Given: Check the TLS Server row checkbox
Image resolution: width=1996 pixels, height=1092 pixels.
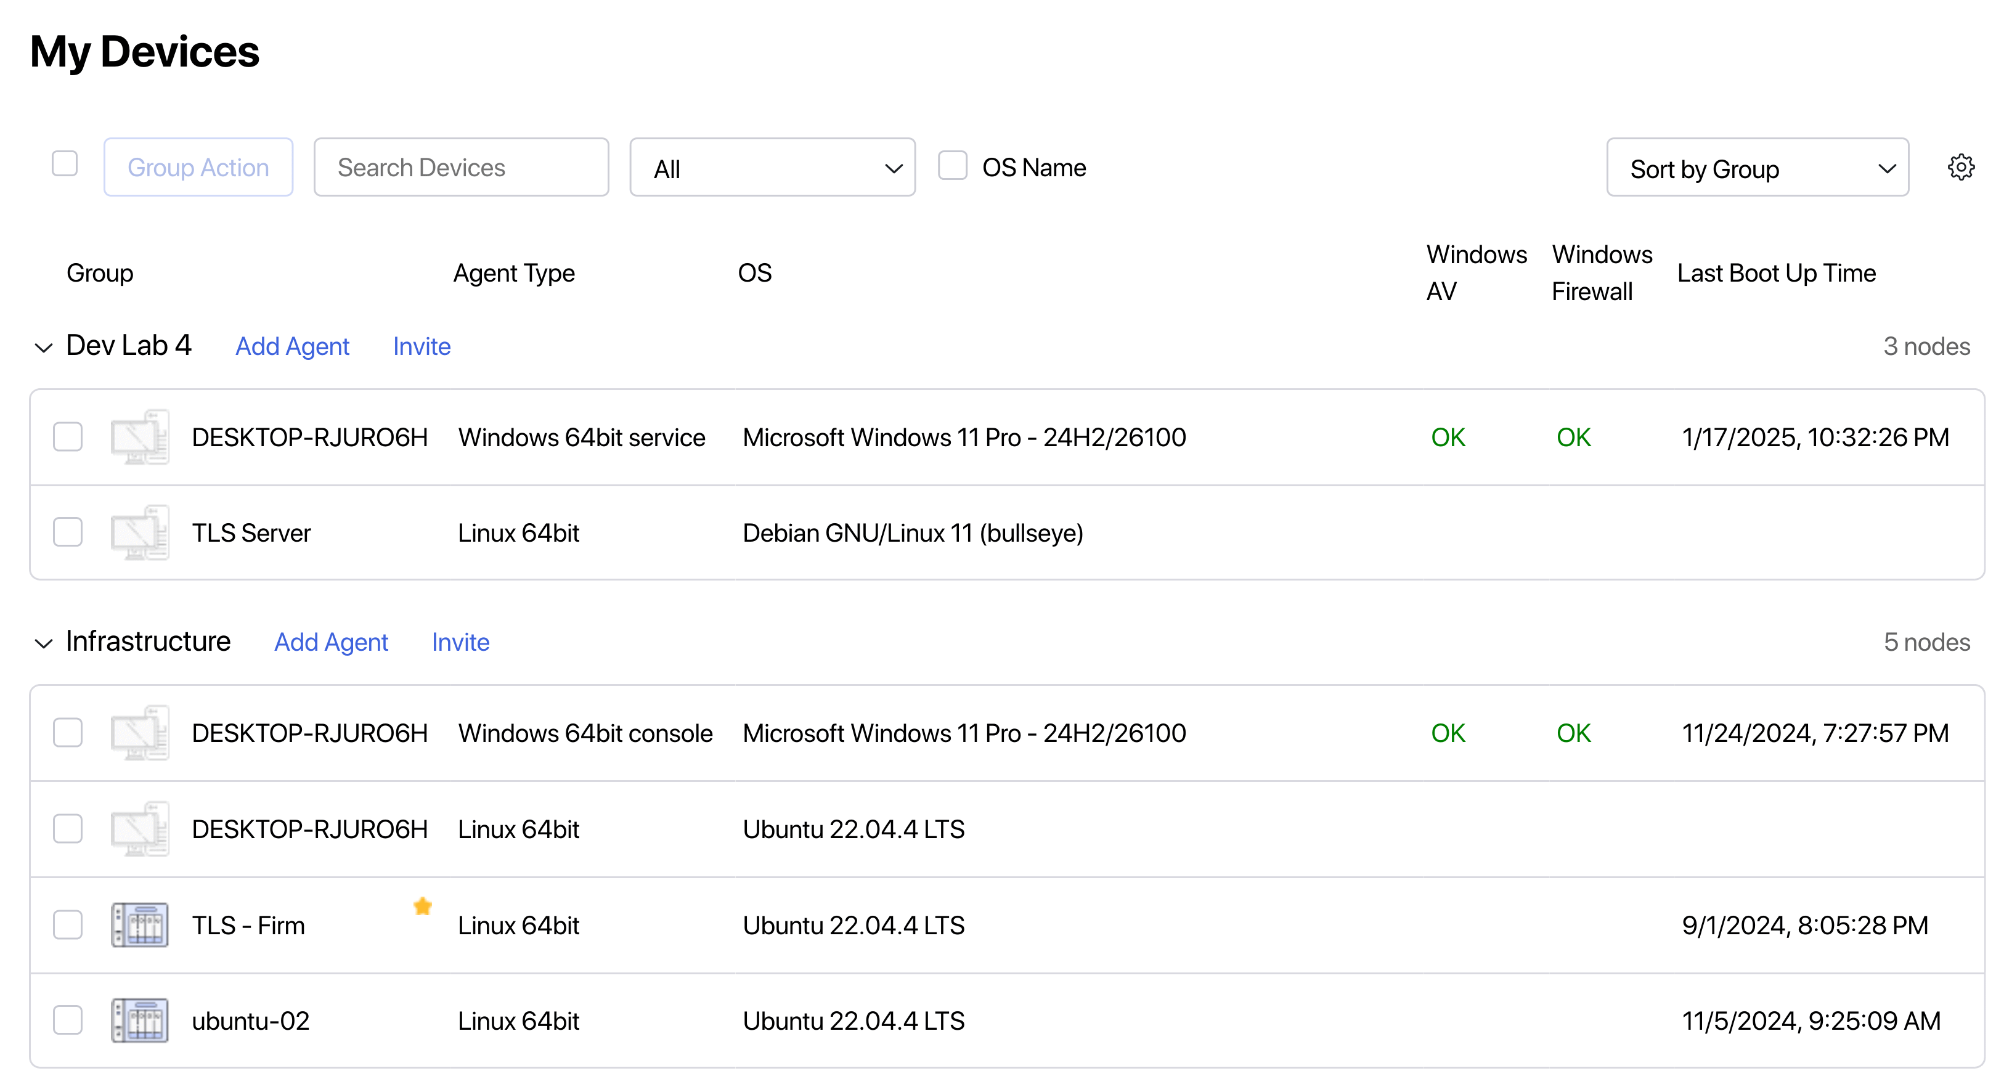Looking at the screenshot, I should [x=68, y=532].
